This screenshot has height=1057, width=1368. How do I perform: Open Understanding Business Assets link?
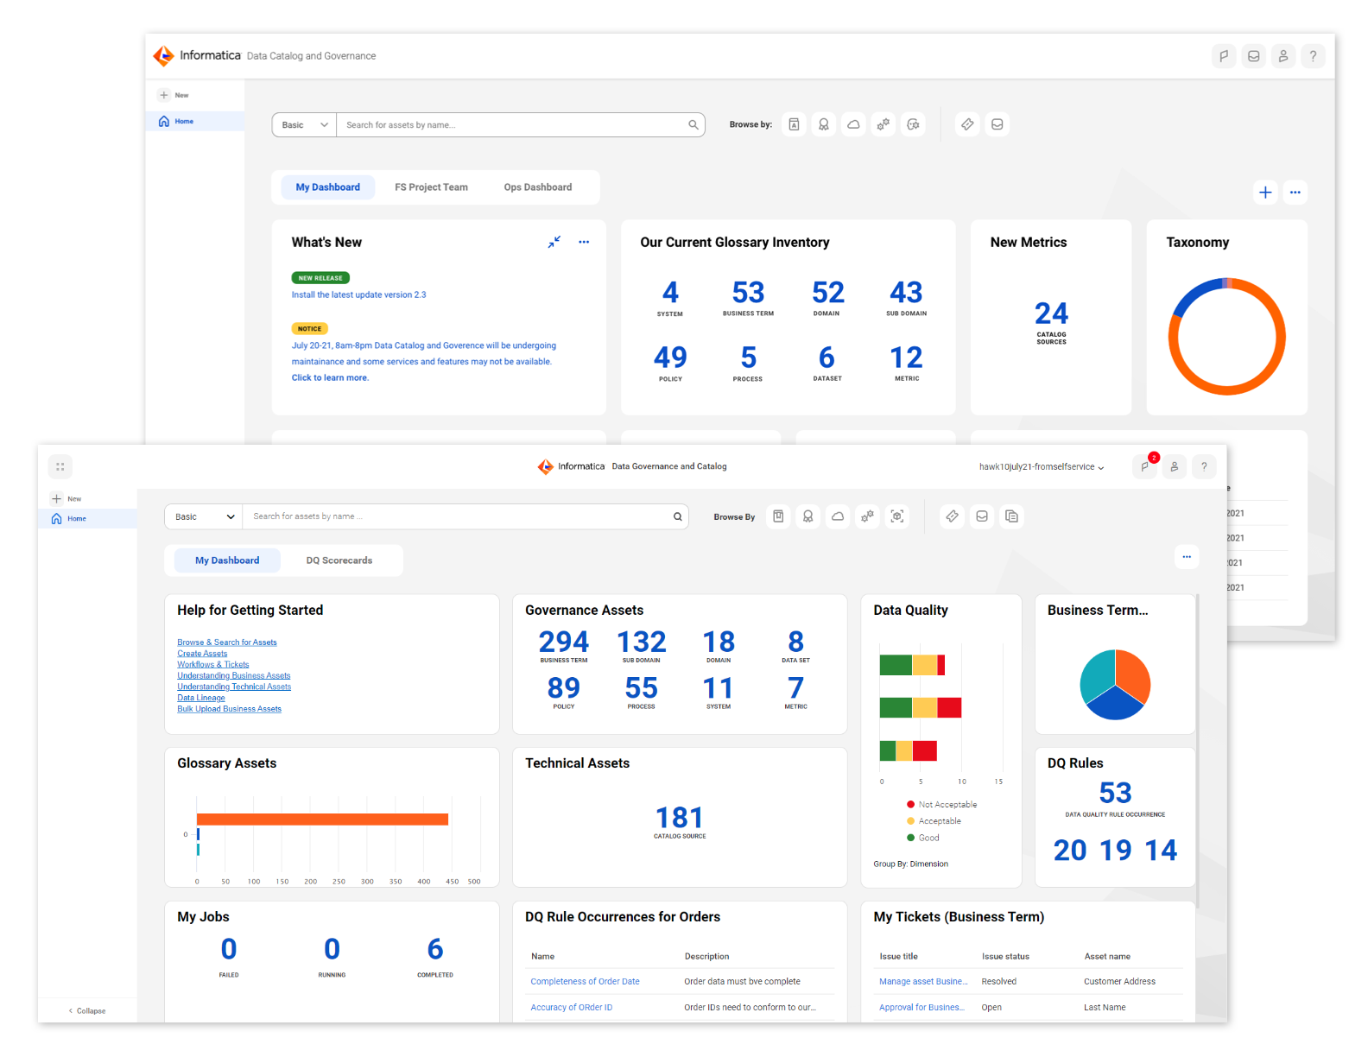234,676
